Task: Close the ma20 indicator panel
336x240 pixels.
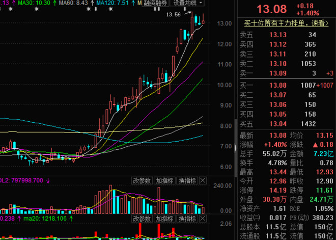Action: (x=203, y=219)
